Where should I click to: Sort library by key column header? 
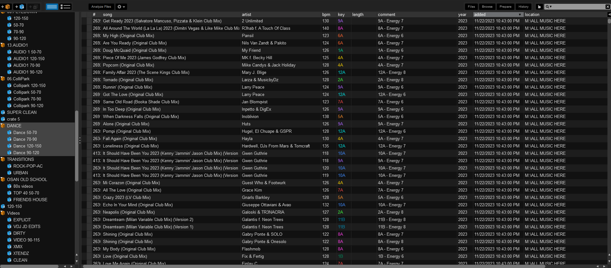[x=343, y=14]
